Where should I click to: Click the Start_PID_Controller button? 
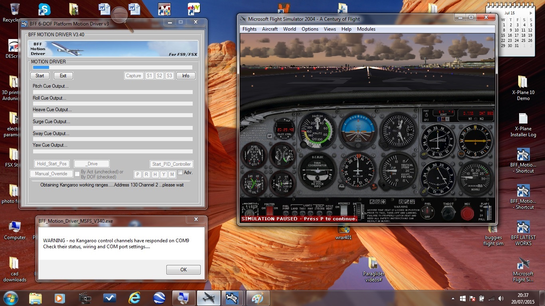172,164
